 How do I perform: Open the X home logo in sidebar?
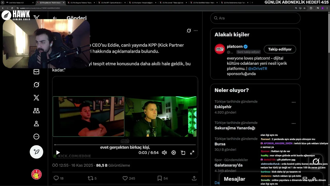point(36,18)
